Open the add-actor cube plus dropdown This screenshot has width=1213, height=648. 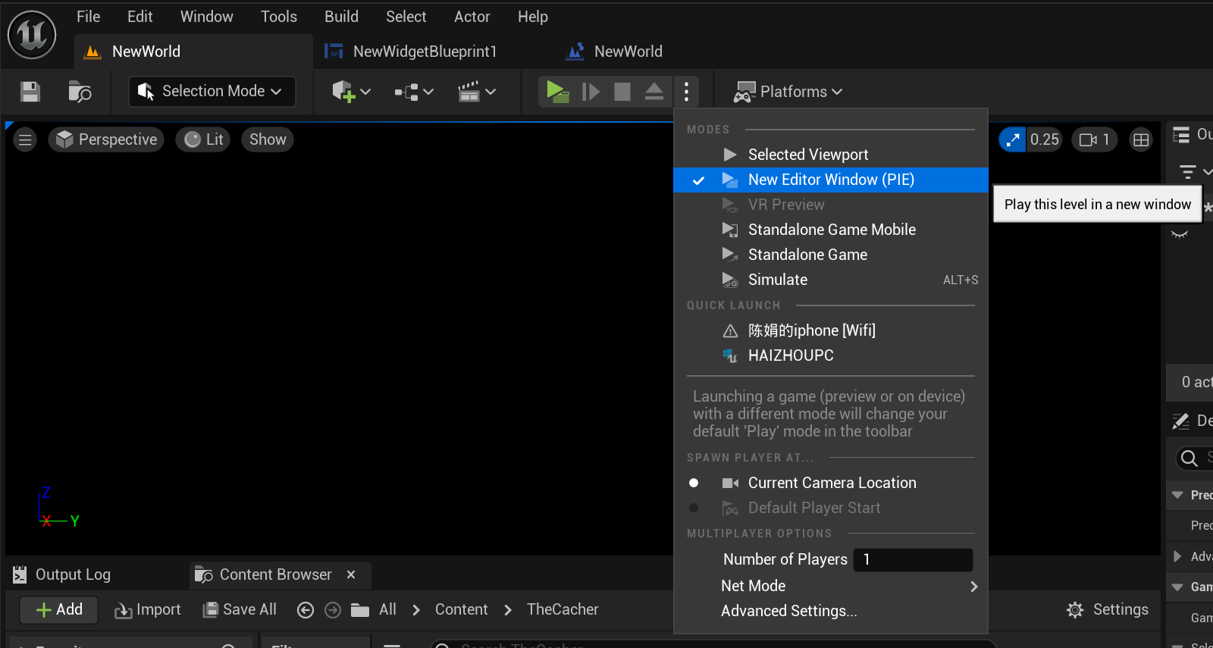[351, 92]
